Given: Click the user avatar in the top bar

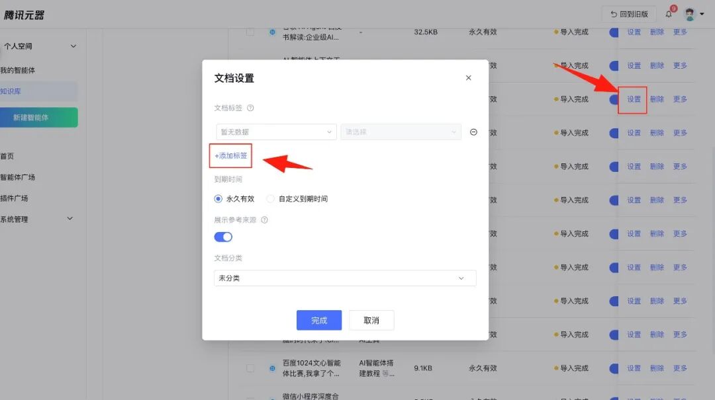Looking at the screenshot, I should point(690,15).
